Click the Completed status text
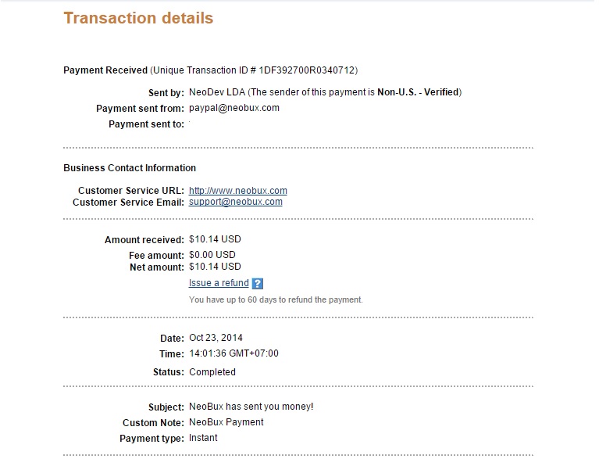599x459 pixels. click(x=212, y=372)
